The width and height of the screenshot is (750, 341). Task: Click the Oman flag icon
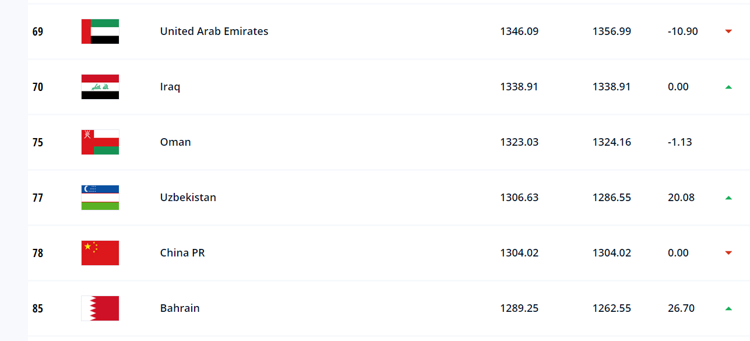coord(100,142)
